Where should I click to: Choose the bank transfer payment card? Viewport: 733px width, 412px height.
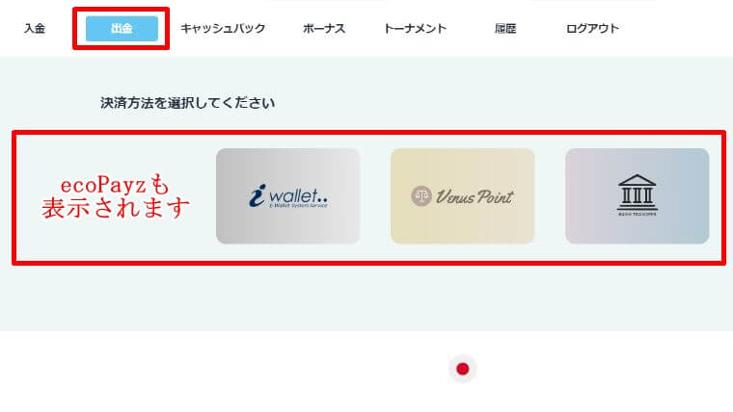pyautogui.click(x=638, y=196)
